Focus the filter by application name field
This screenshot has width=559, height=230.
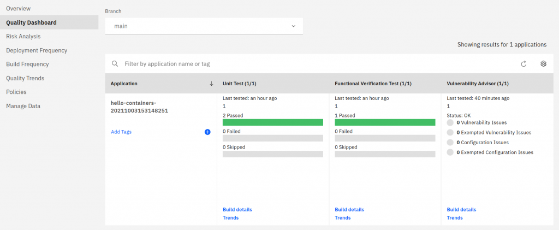(x=317, y=64)
